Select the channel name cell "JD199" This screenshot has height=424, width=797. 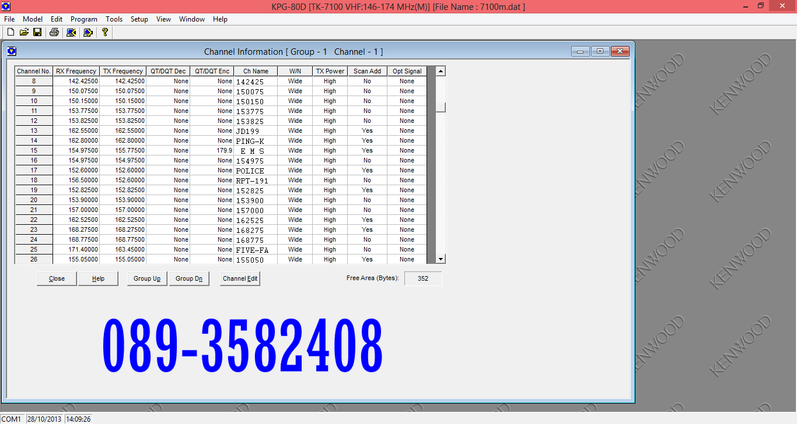(x=256, y=131)
